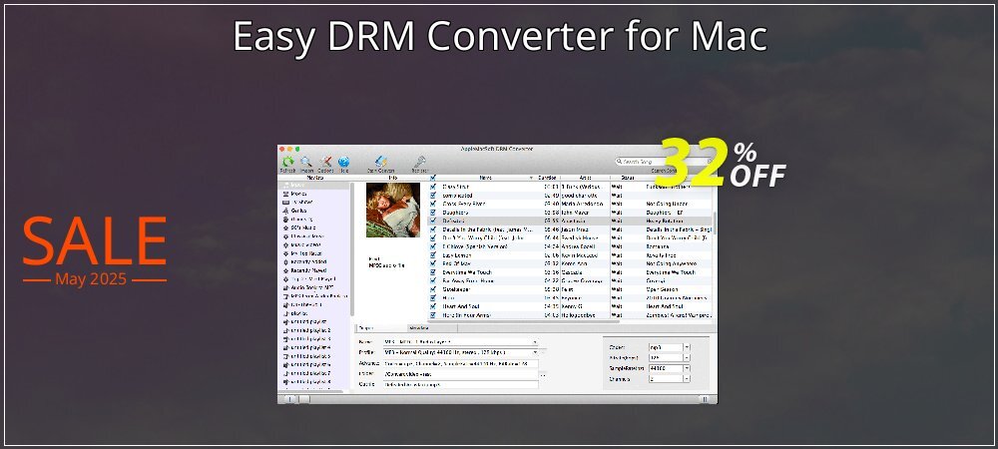Image resolution: width=998 pixels, height=449 pixels.
Task: Uncheck the Easy Lemon checkbox
Action: [433, 255]
